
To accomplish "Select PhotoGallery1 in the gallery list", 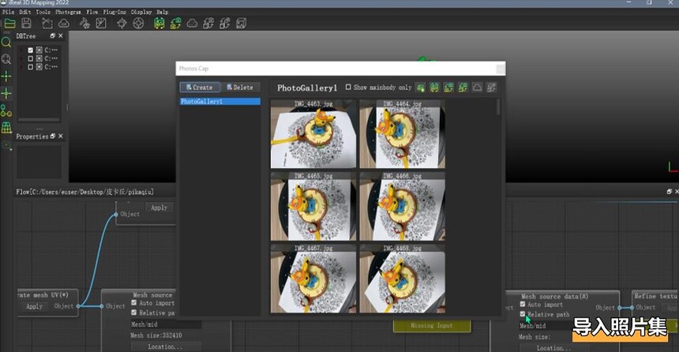I will (x=220, y=101).
